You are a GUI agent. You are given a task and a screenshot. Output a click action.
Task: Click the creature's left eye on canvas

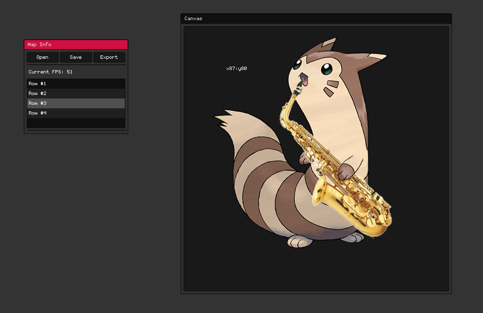coord(298,64)
